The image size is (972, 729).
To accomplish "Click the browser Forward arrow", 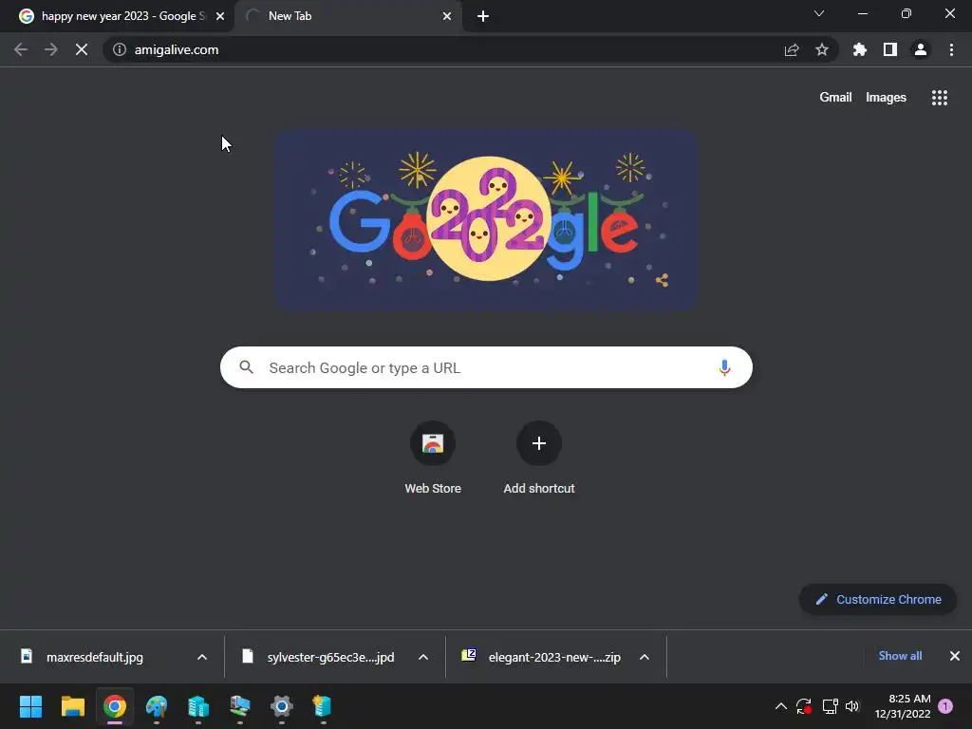I will click(51, 49).
